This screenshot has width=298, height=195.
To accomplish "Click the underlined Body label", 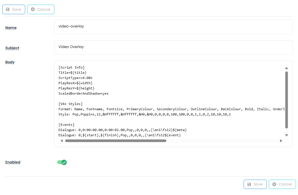I will [10, 62].
